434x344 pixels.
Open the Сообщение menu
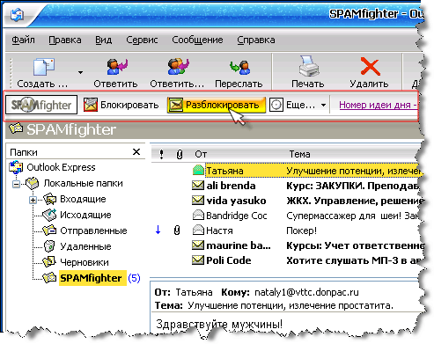tap(197, 40)
